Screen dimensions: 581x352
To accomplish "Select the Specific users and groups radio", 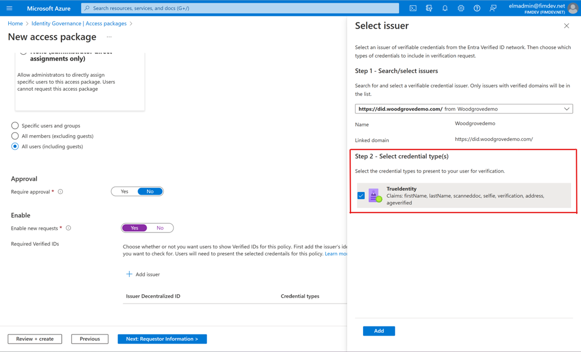I will (15, 126).
